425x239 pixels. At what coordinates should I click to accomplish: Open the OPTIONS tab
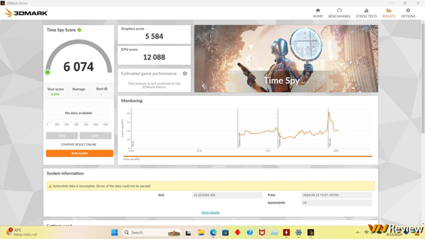pyautogui.click(x=408, y=13)
